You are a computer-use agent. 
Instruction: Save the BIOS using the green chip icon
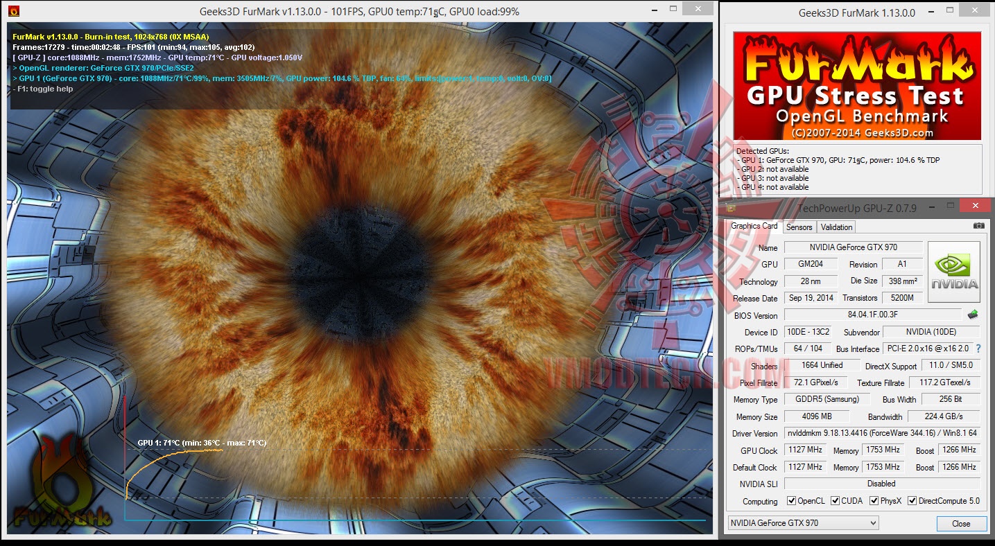coord(973,315)
